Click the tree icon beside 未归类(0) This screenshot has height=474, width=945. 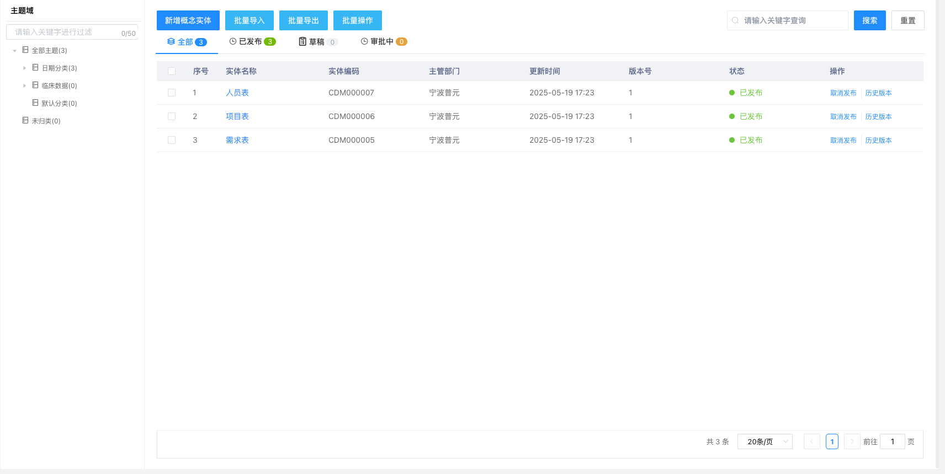point(25,121)
